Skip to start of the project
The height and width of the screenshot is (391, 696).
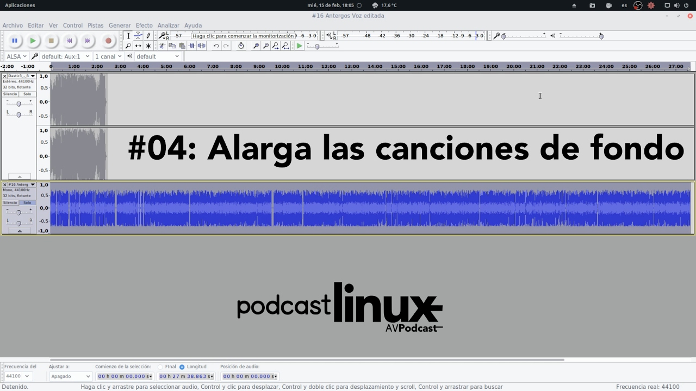tap(69, 41)
